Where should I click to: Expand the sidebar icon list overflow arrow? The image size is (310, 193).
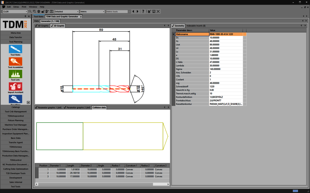[x=28, y=102]
